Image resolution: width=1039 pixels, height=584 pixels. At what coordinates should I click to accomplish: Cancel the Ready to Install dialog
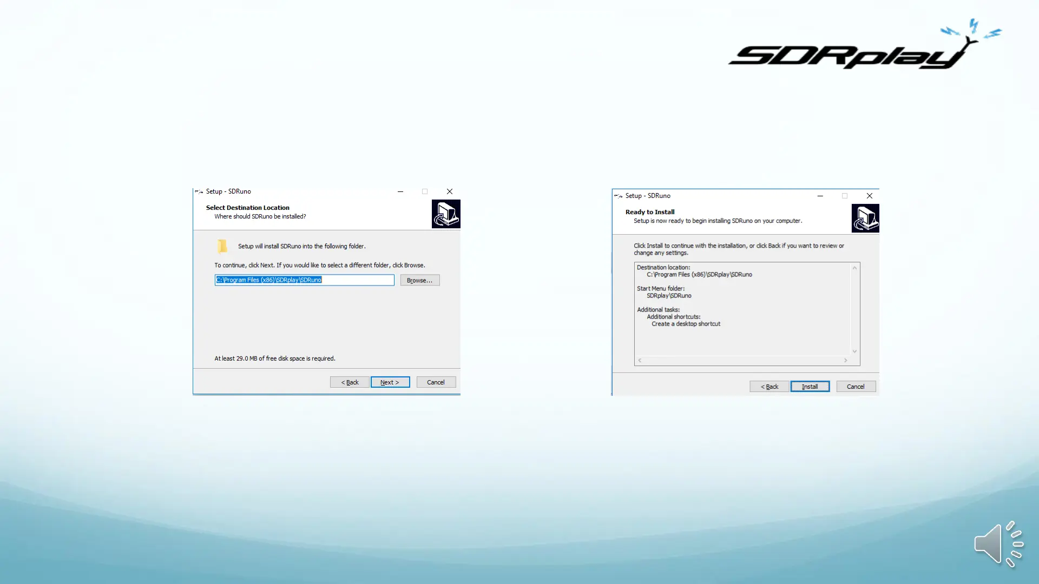coord(856,387)
